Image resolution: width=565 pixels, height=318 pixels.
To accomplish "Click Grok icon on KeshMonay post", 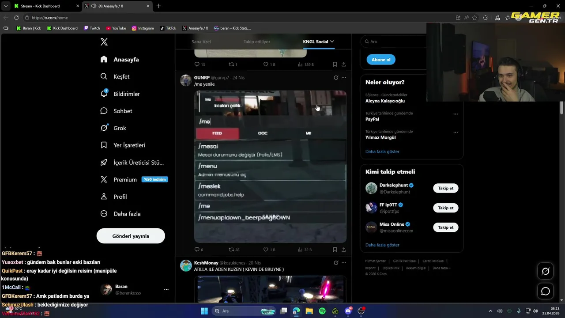I will (336, 263).
